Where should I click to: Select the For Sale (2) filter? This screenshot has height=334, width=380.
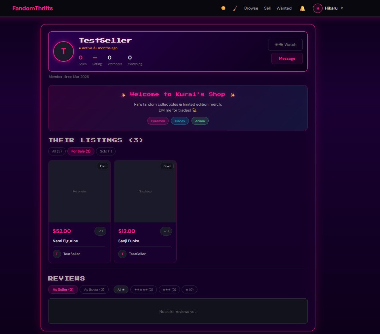81,151
